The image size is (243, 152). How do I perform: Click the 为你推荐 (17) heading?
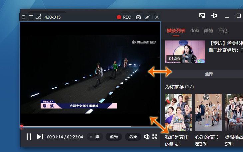tap(179, 87)
